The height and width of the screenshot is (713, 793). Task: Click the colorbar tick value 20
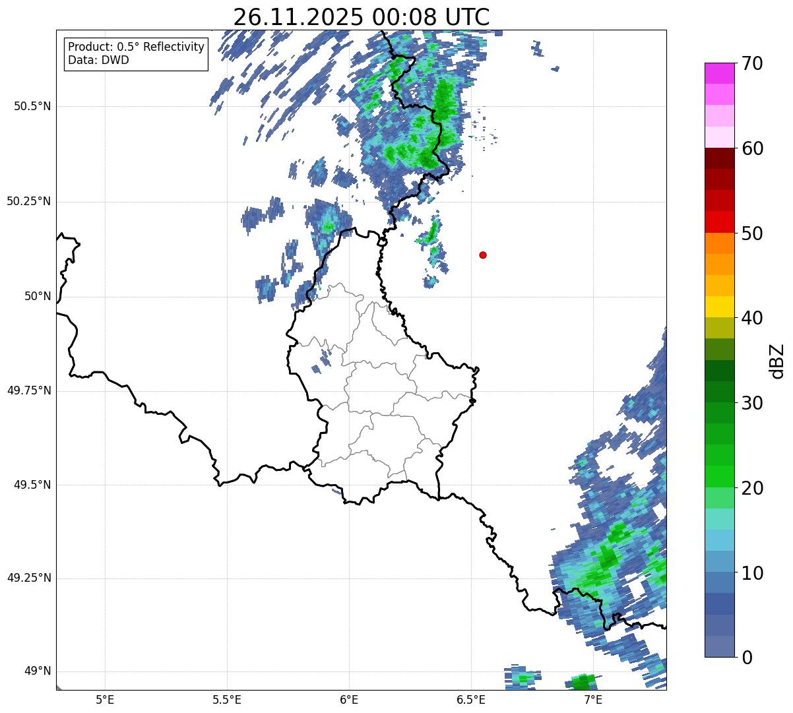coord(753,488)
